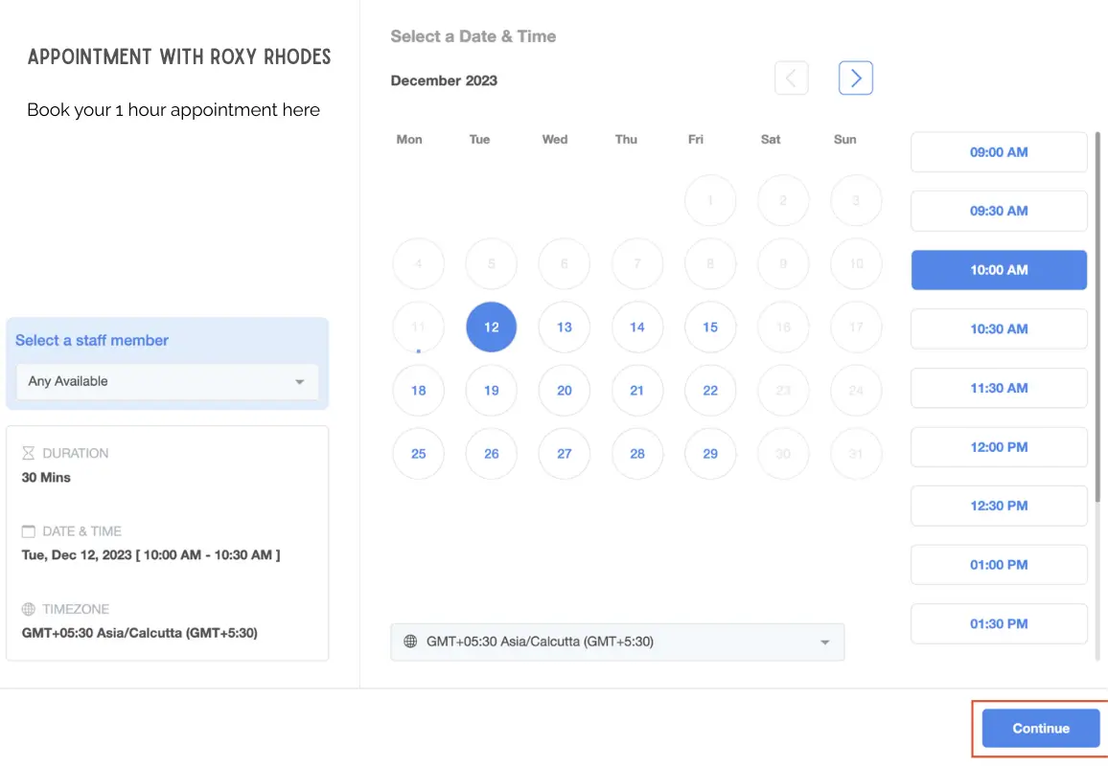Viewport: 1108px width, 766px height.
Task: Click the Continue button
Action: point(1040,728)
